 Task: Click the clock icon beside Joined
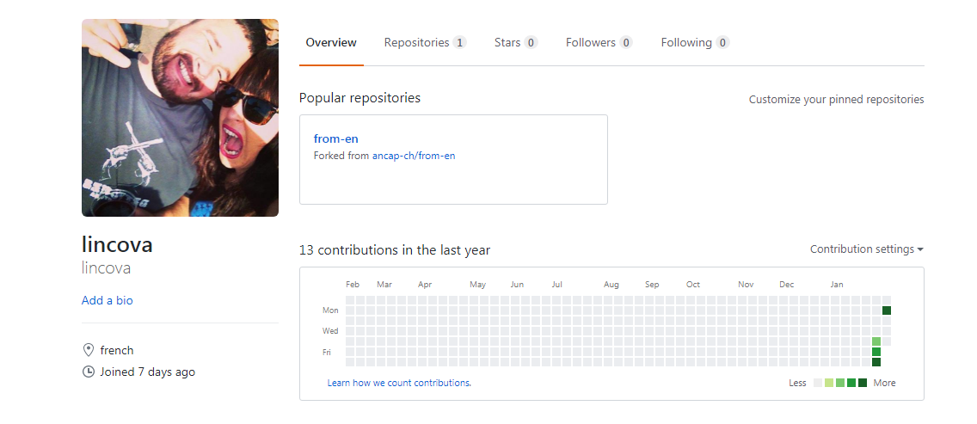[x=89, y=372]
